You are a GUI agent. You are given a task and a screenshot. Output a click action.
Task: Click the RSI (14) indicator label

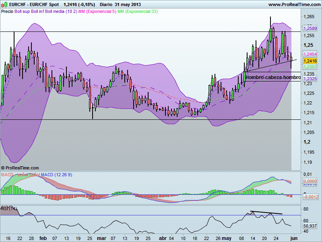(9, 208)
